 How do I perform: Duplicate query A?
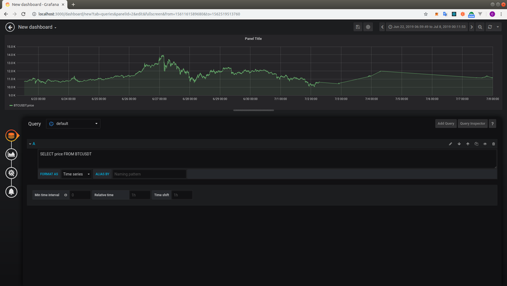click(476, 144)
